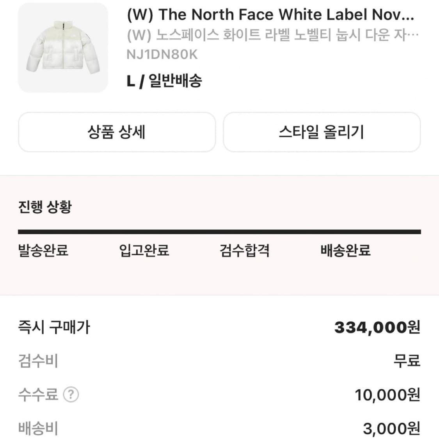The height and width of the screenshot is (439, 439).
Task: Open 상품 상세 product detail page
Action: [x=117, y=132]
